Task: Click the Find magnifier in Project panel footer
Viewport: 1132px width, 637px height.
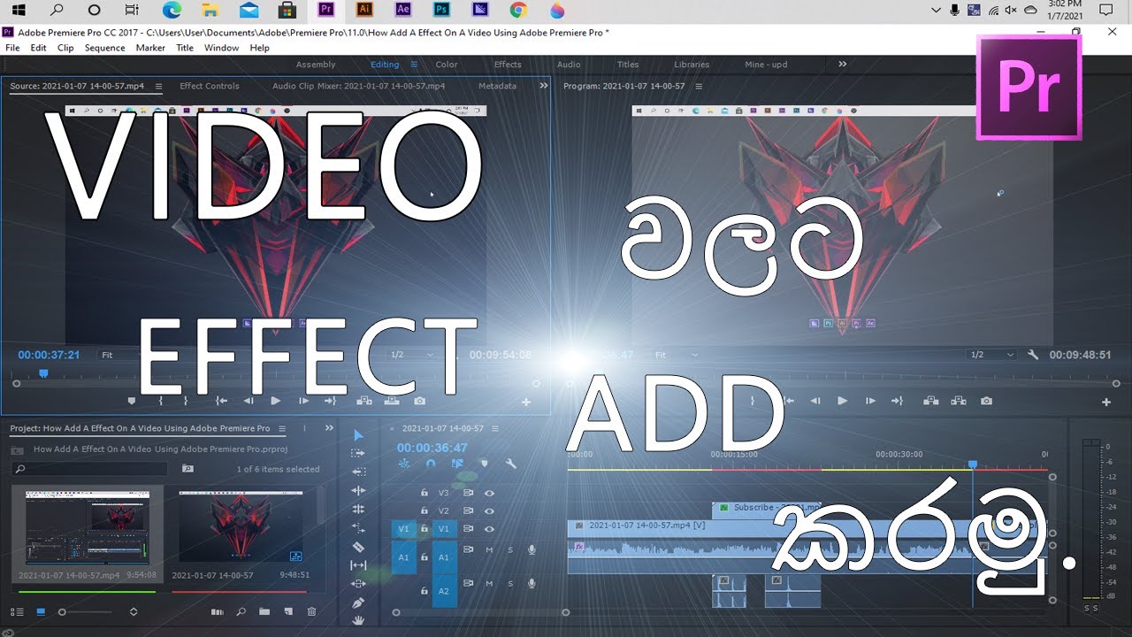Action: click(241, 611)
